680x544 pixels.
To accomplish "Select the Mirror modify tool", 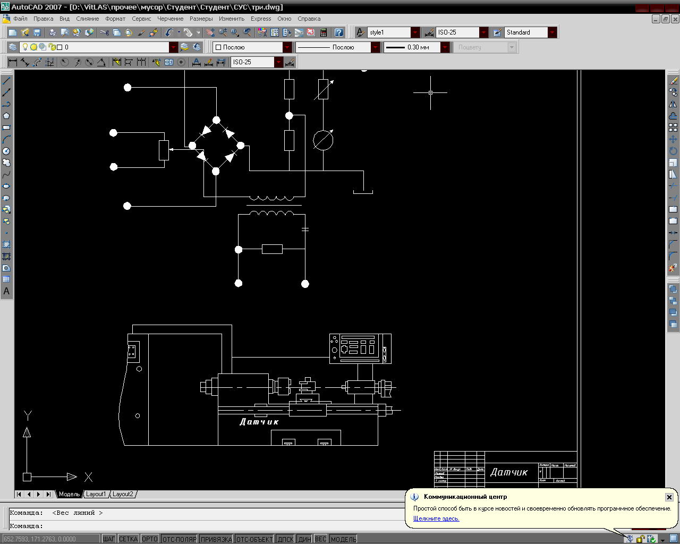I will click(x=673, y=104).
